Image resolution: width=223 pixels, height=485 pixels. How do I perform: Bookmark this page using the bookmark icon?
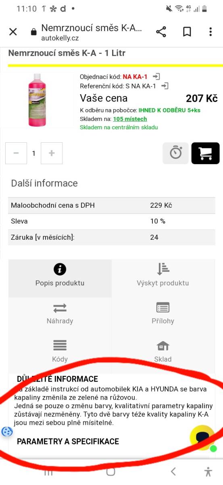coord(187,32)
